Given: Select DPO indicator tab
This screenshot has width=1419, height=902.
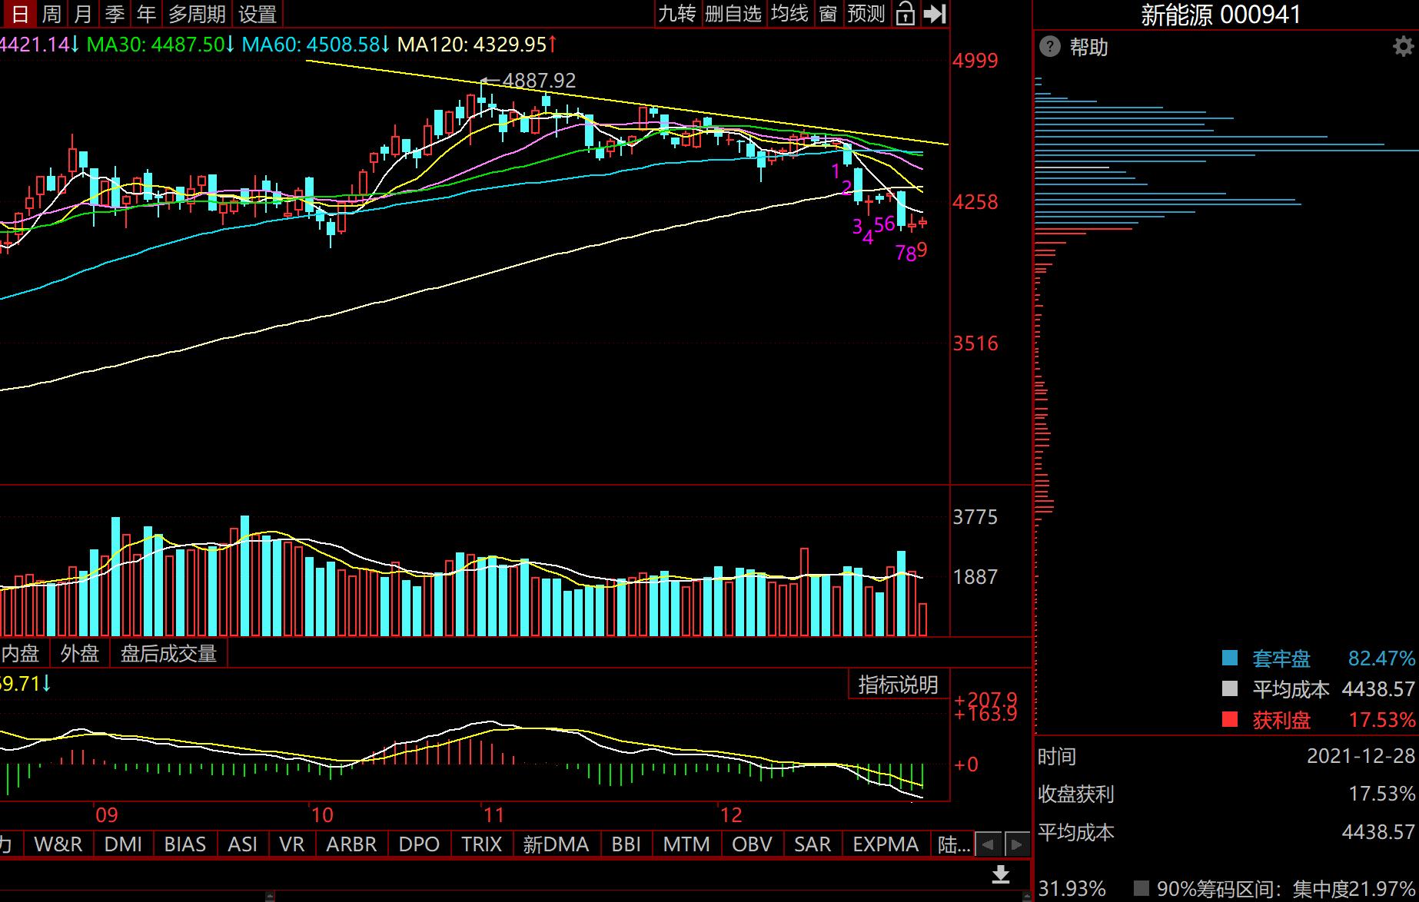Looking at the screenshot, I should coord(419,844).
